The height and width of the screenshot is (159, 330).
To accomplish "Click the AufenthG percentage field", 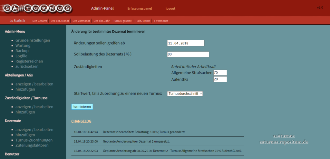I will click(x=220, y=79).
